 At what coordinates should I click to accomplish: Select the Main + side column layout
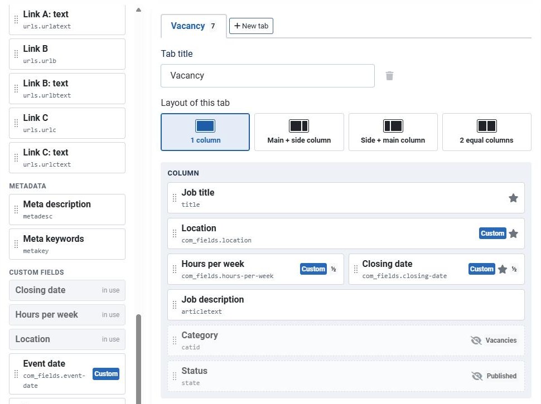(299, 132)
